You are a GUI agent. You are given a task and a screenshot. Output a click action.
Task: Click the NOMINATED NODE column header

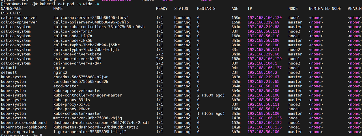(x=325, y=8)
